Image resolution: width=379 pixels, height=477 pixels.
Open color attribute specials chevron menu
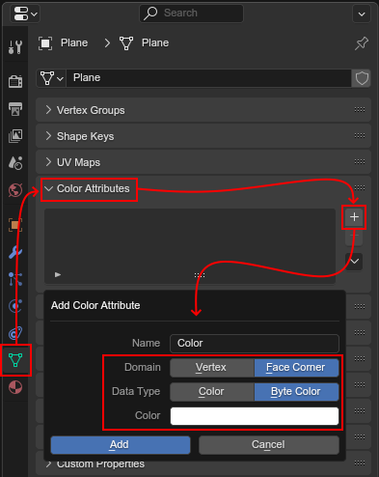(x=354, y=262)
